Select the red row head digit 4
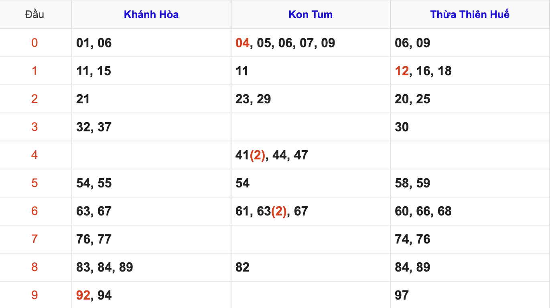 pyautogui.click(x=35, y=155)
